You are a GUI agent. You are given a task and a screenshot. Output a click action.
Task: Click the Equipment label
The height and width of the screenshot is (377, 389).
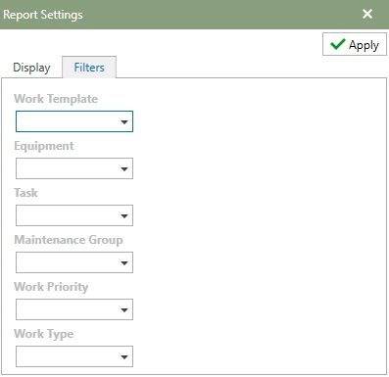(44, 146)
